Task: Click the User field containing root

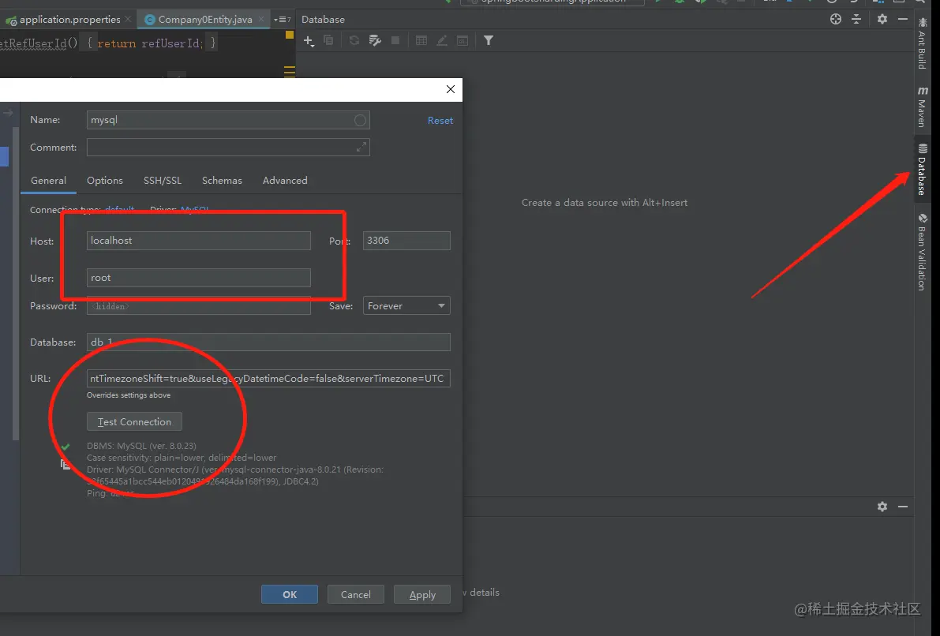Action: point(198,278)
